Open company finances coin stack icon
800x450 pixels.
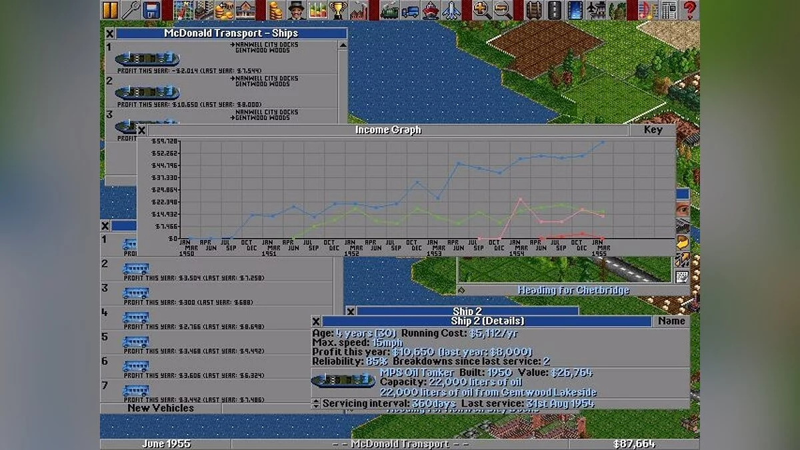pos(275,10)
